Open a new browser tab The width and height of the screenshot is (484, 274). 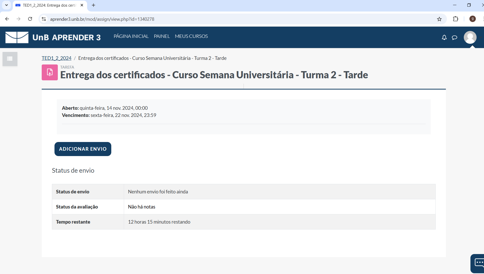tap(93, 5)
